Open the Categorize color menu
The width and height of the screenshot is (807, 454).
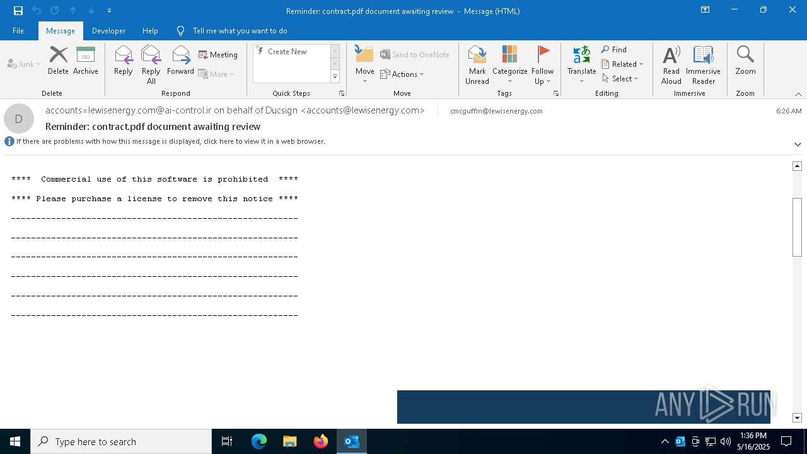tap(510, 65)
